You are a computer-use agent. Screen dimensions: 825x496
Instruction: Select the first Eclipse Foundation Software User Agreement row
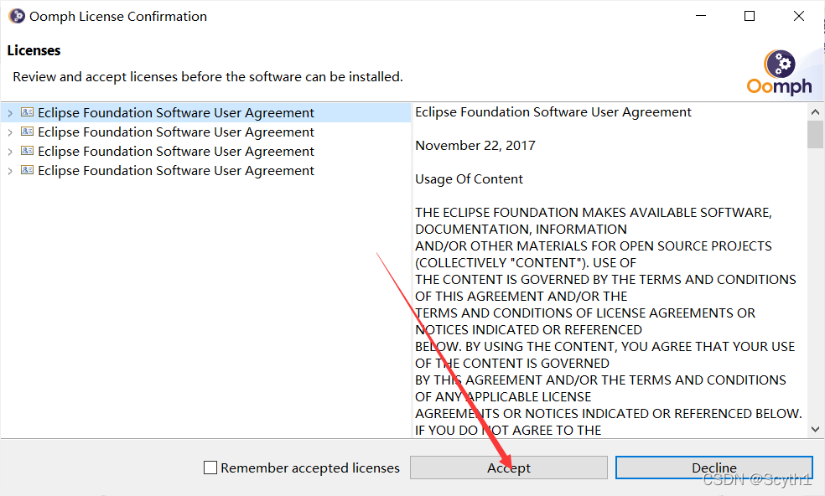[x=205, y=112]
